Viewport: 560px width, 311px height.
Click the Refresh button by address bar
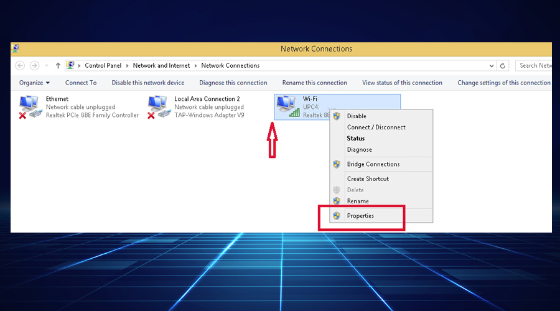pos(503,65)
